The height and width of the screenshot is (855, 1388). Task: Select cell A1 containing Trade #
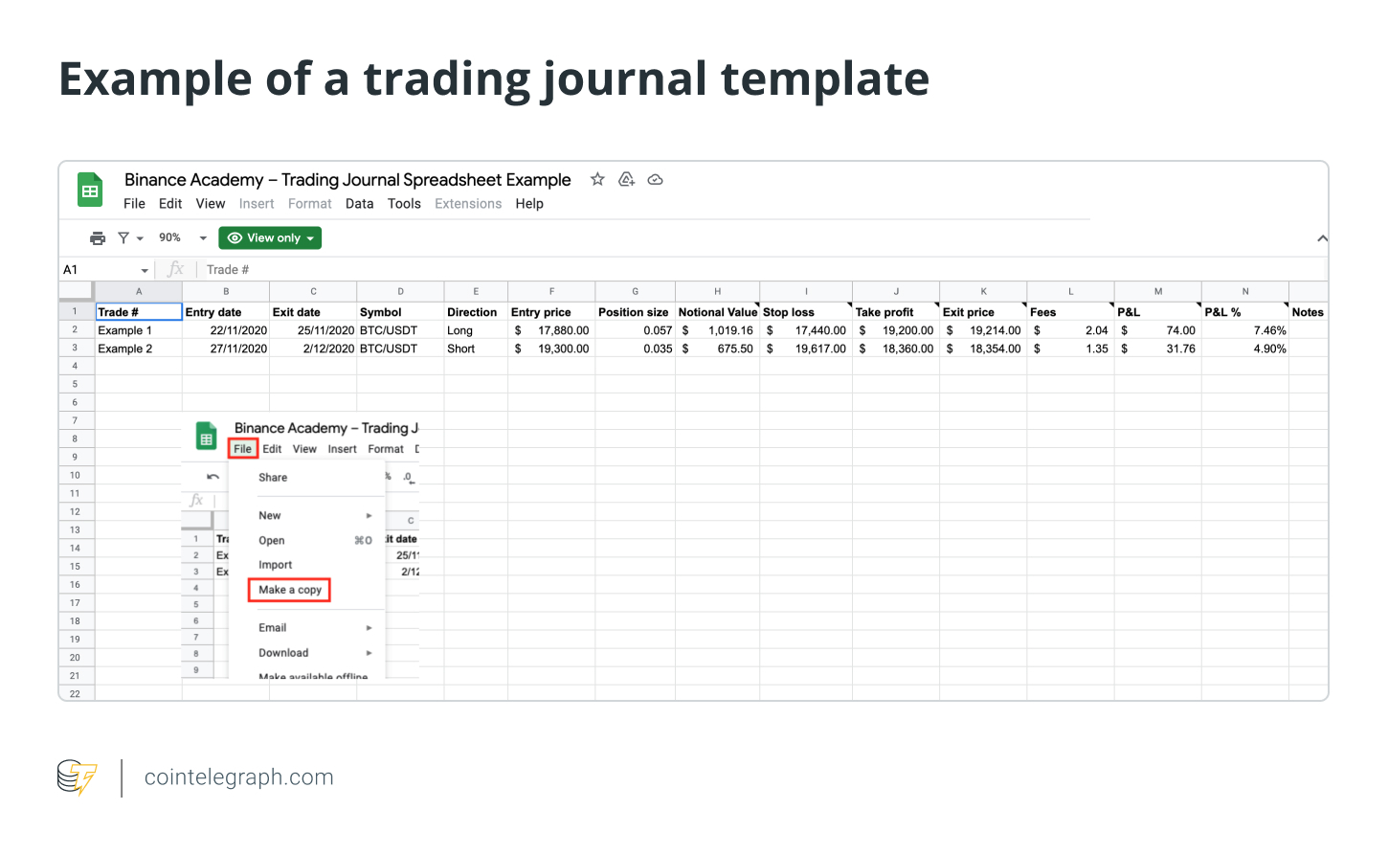point(139,312)
